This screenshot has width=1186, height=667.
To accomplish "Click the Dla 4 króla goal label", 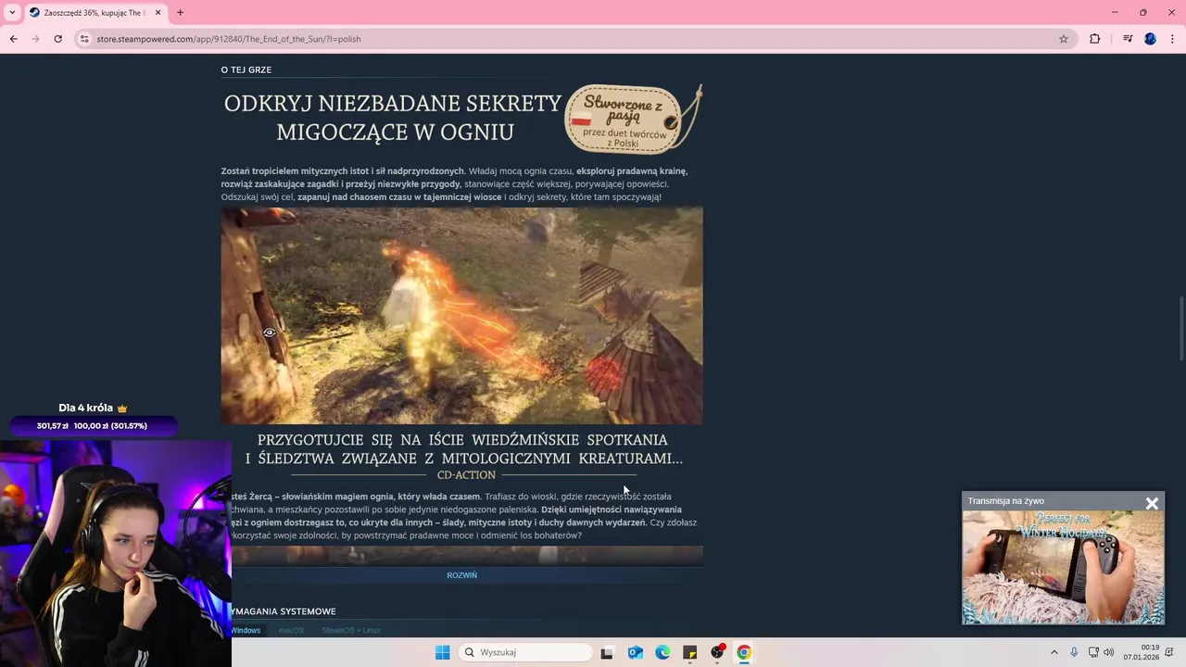I will click(x=92, y=408).
